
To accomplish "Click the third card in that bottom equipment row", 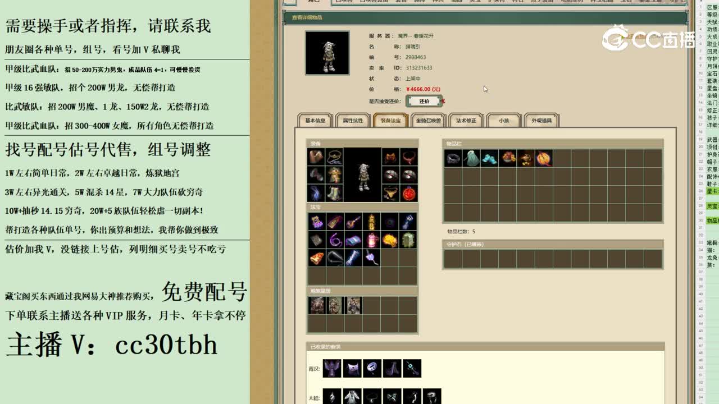I will (x=353, y=305).
